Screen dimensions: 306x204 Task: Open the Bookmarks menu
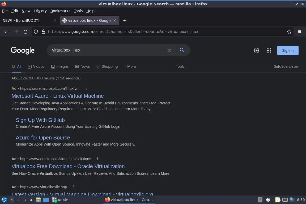coord(60,11)
